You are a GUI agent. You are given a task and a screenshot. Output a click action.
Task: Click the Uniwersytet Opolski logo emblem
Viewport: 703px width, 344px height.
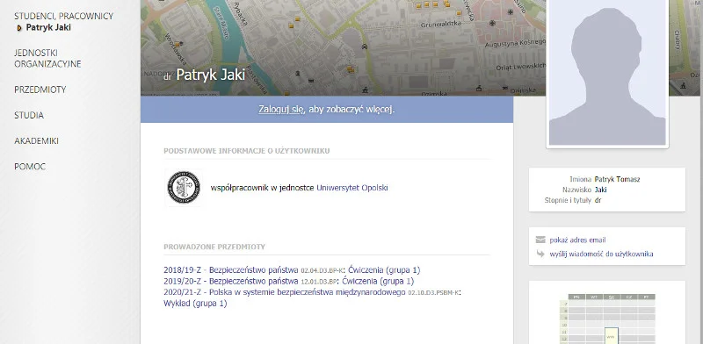[184, 188]
